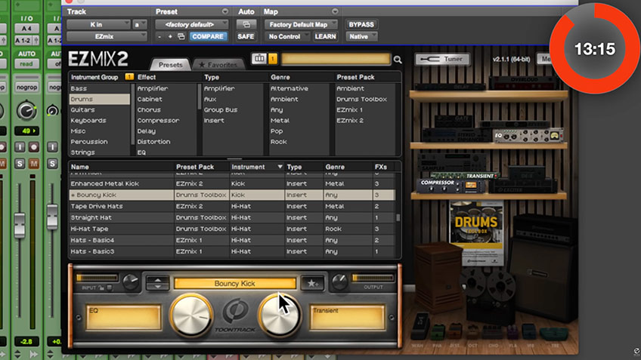Viewport: 641px width, 360px height.
Task: Select the Tape Drive Hats preset row
Action: [x=232, y=207]
